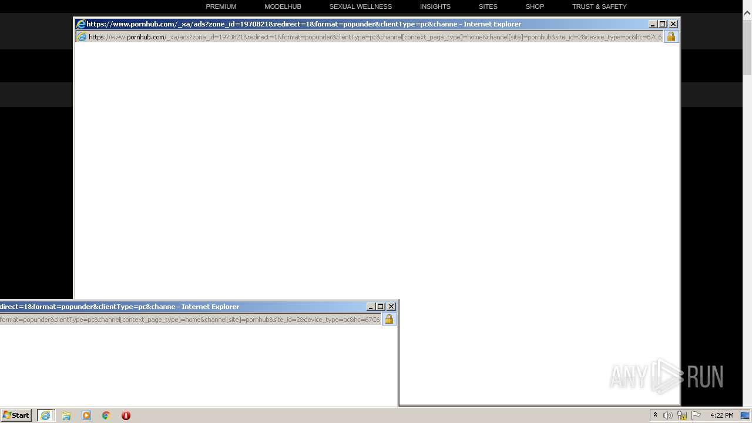This screenshot has height=423, width=752.
Task: Open the SEXUAL WELLNESS menu item
Action: [360, 6]
